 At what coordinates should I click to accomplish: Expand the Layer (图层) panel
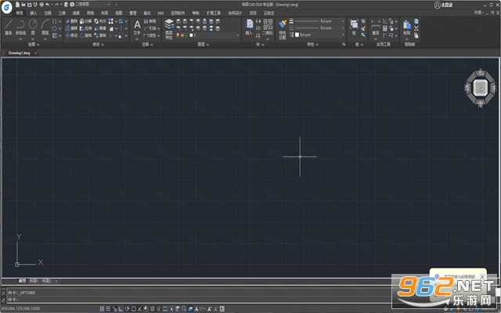[204, 45]
